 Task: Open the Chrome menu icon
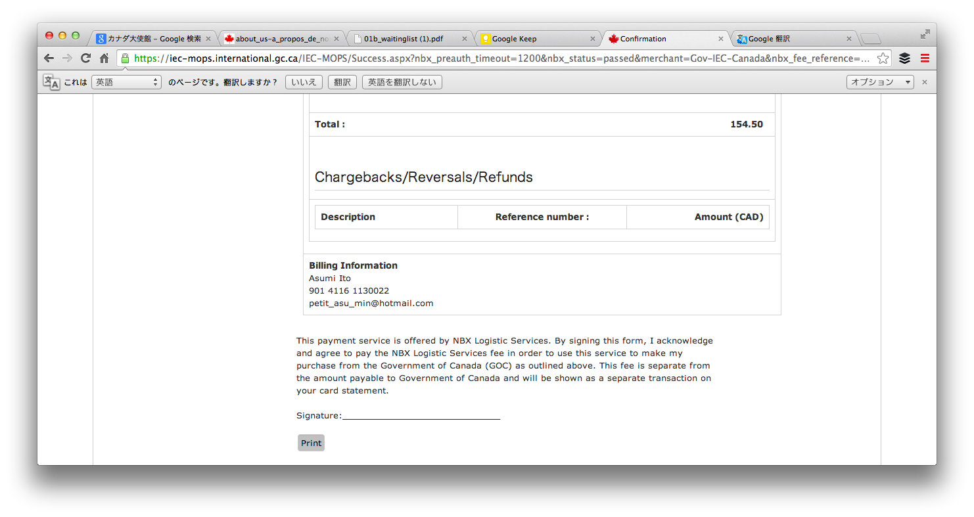925,58
